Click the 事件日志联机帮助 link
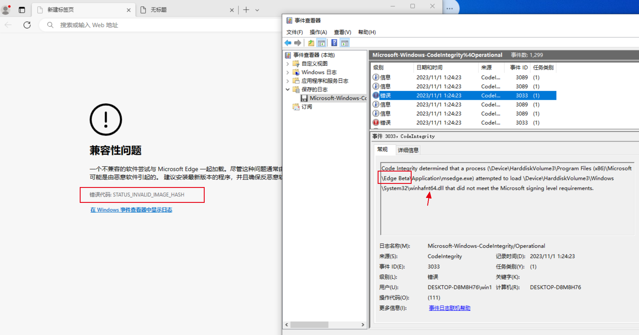 [x=449, y=308]
